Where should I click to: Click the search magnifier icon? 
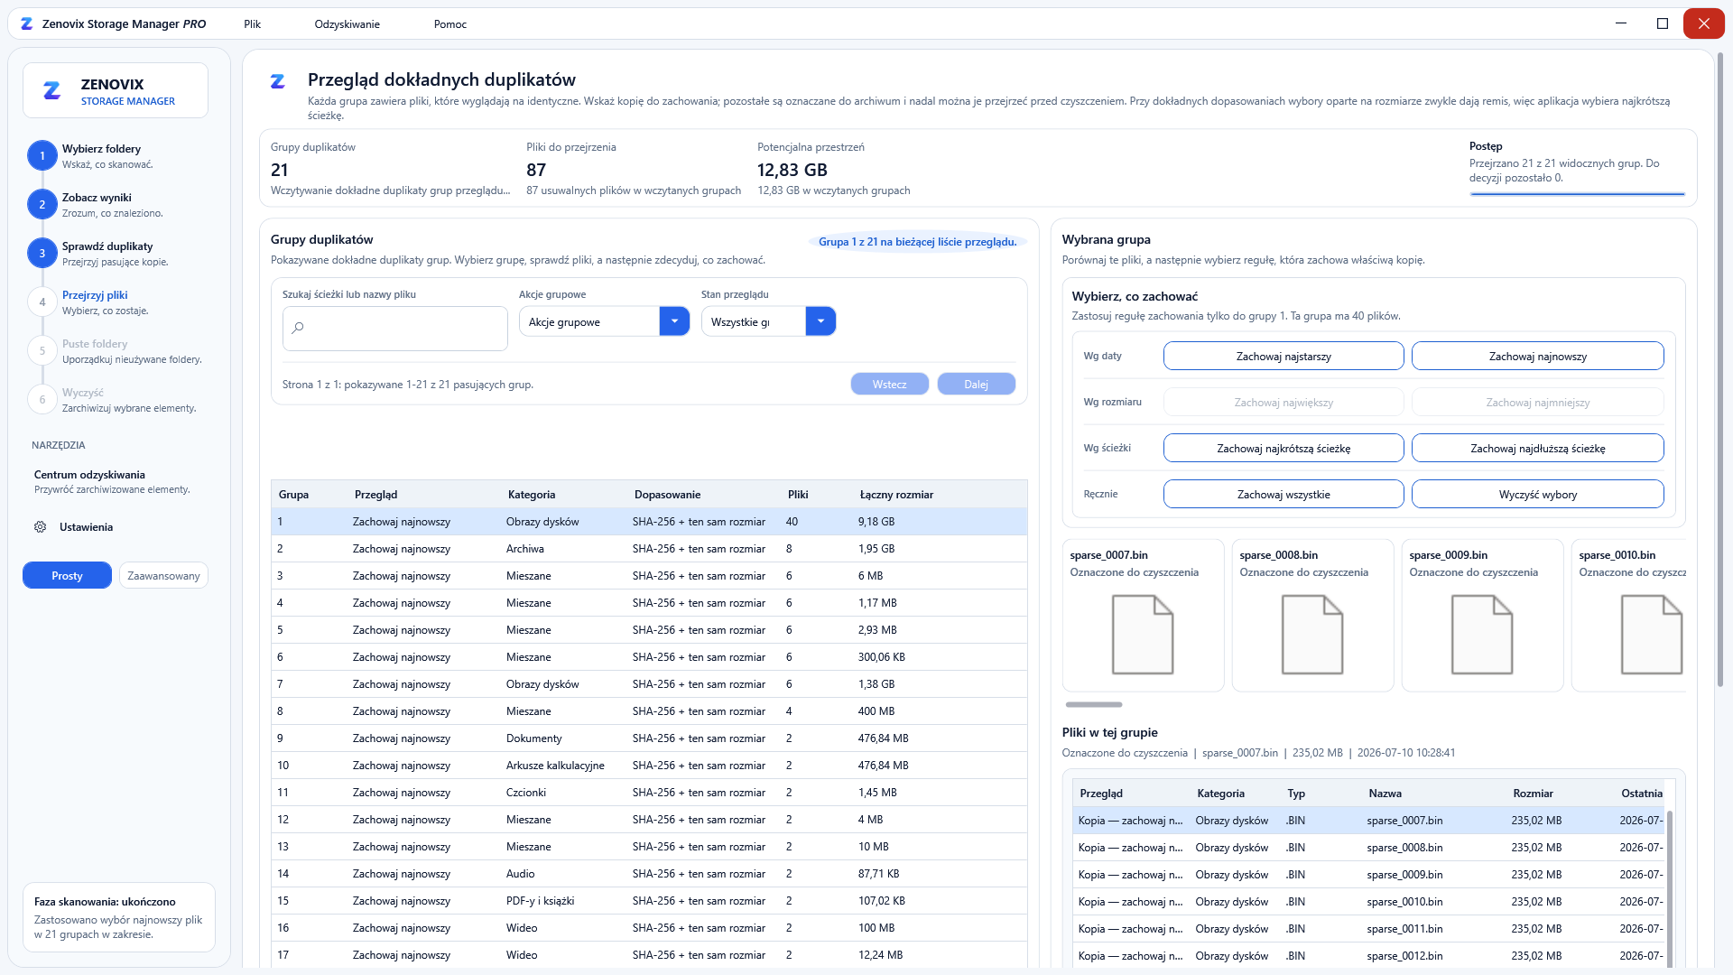299,328
